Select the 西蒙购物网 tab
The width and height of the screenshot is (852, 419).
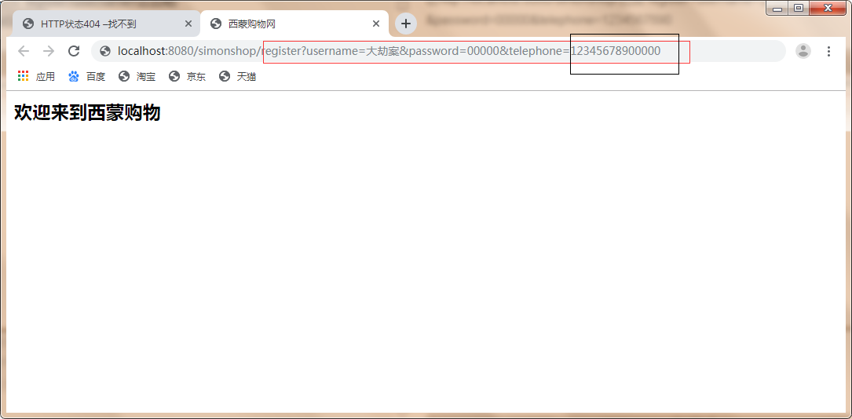tap(294, 24)
